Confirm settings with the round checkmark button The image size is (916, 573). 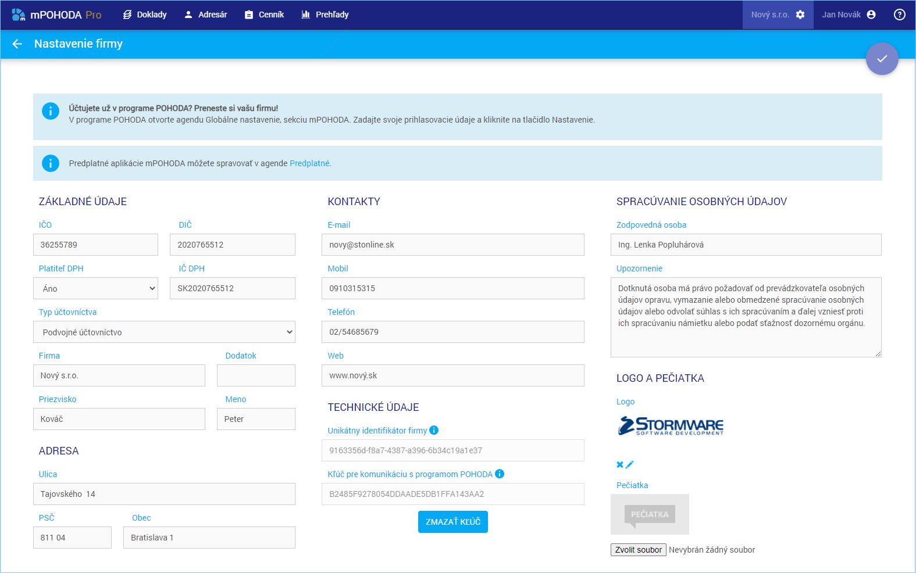[882, 59]
